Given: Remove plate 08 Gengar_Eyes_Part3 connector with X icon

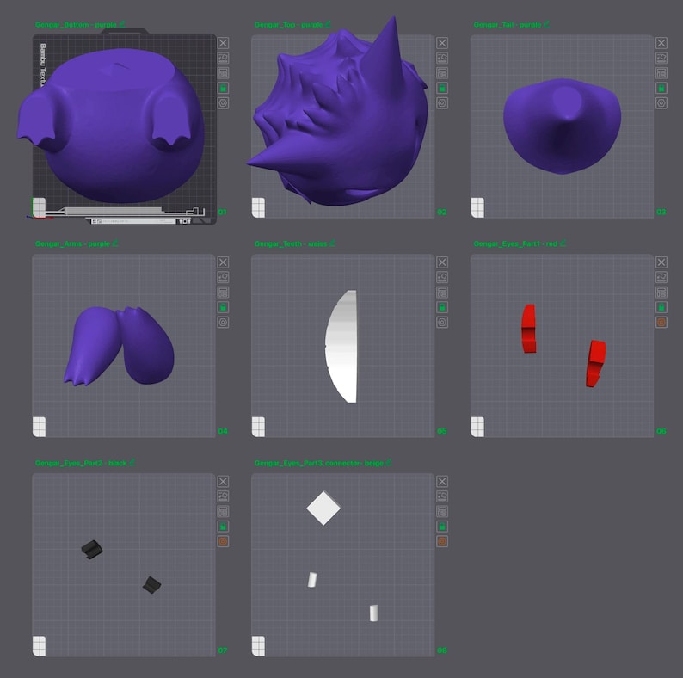Looking at the screenshot, I should [442, 481].
